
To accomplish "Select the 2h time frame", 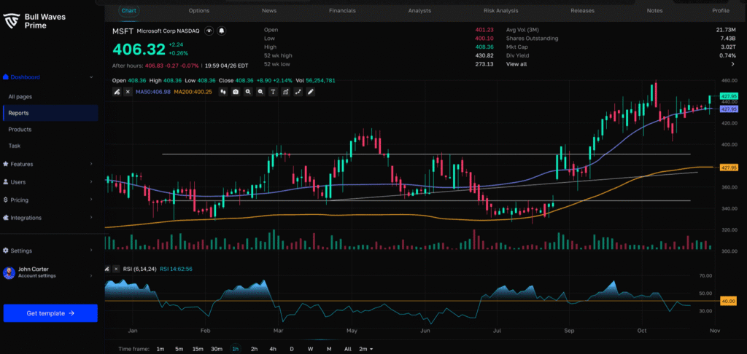I will 254,349.
